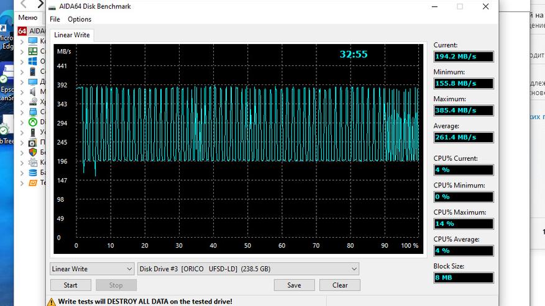The width and height of the screenshot is (545, 306).
Task: Select the orange Benchmark icon in the tree
Action: click(33, 182)
